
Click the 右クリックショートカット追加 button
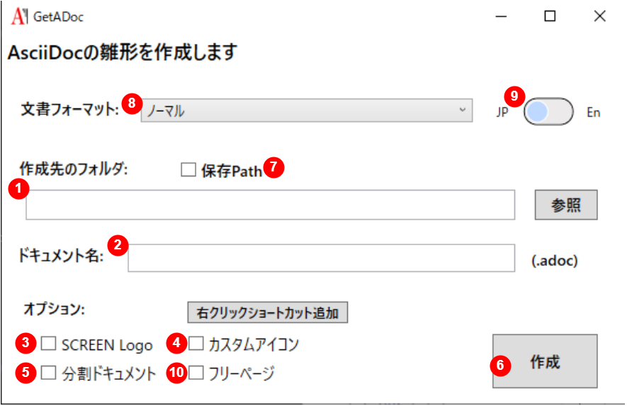coord(267,312)
